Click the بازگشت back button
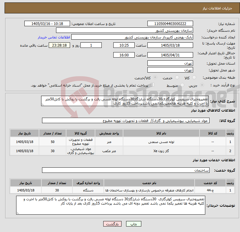 tap(112, 224)
